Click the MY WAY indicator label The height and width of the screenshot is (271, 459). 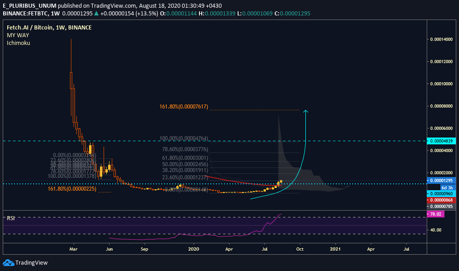18,35
